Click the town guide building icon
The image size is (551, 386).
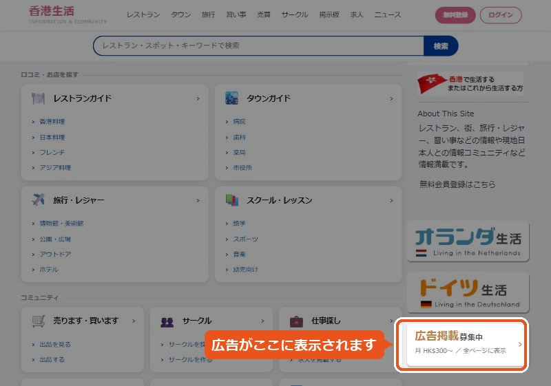pyautogui.click(x=231, y=98)
